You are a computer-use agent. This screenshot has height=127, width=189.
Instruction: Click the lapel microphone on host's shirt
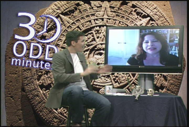(x=81, y=62)
